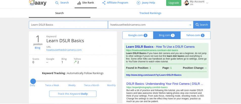
Task: Open the Affiliate Program nav item
Action: pos(115,3)
